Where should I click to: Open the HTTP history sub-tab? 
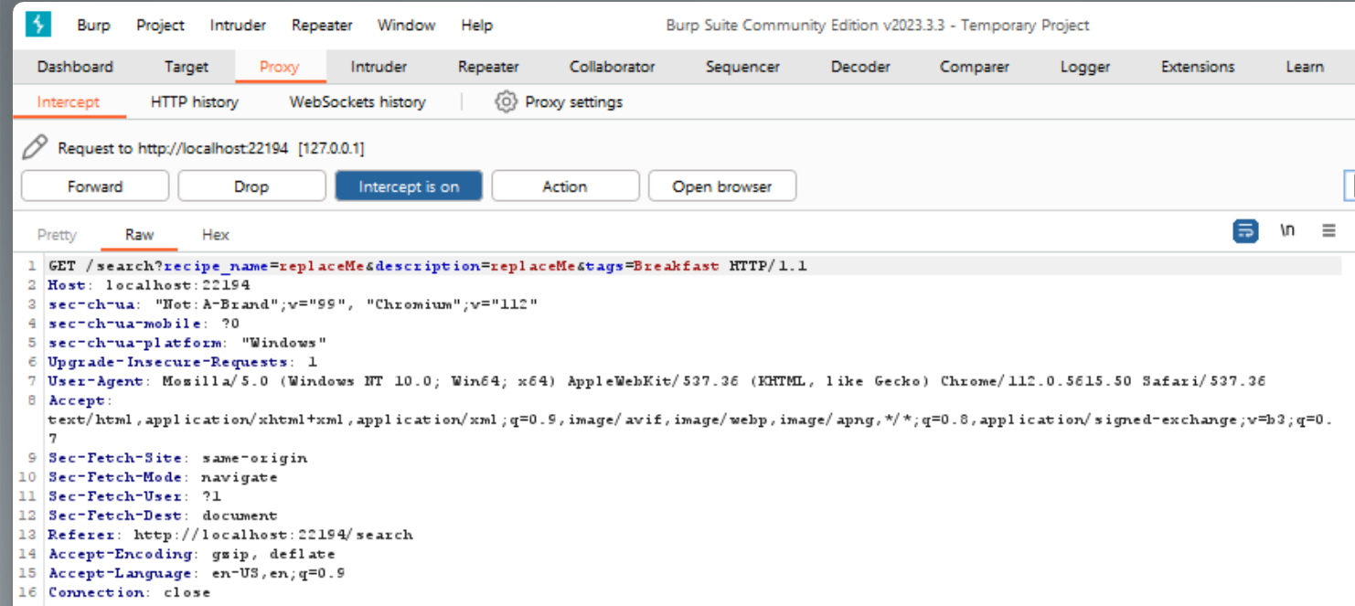click(x=194, y=101)
